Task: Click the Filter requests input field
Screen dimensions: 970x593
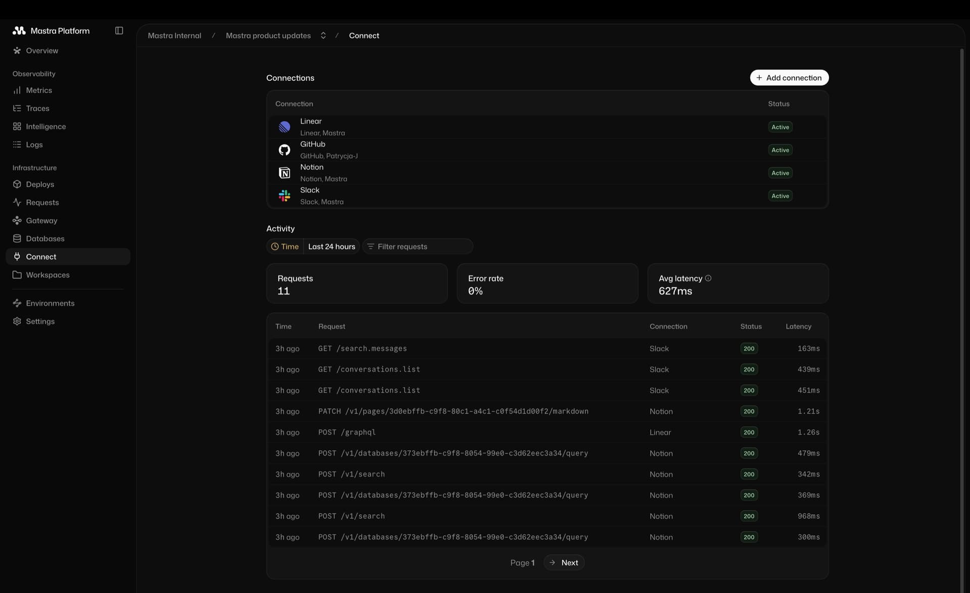Action: (418, 247)
